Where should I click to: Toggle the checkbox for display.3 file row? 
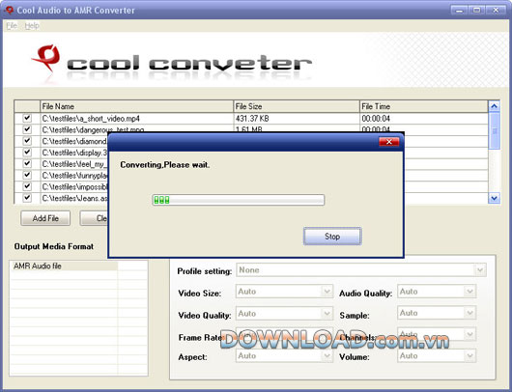coord(27,153)
